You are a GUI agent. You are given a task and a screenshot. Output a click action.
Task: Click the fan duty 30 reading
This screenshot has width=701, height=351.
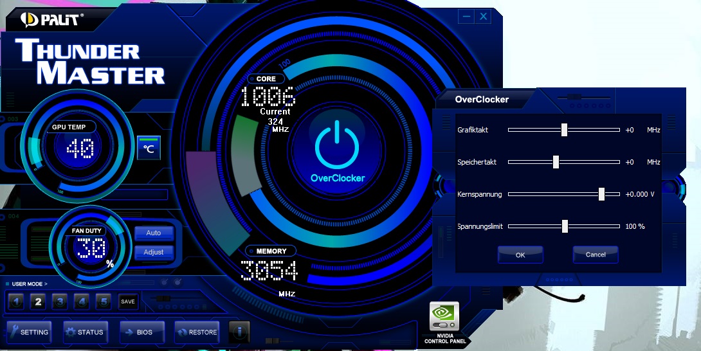[91, 248]
